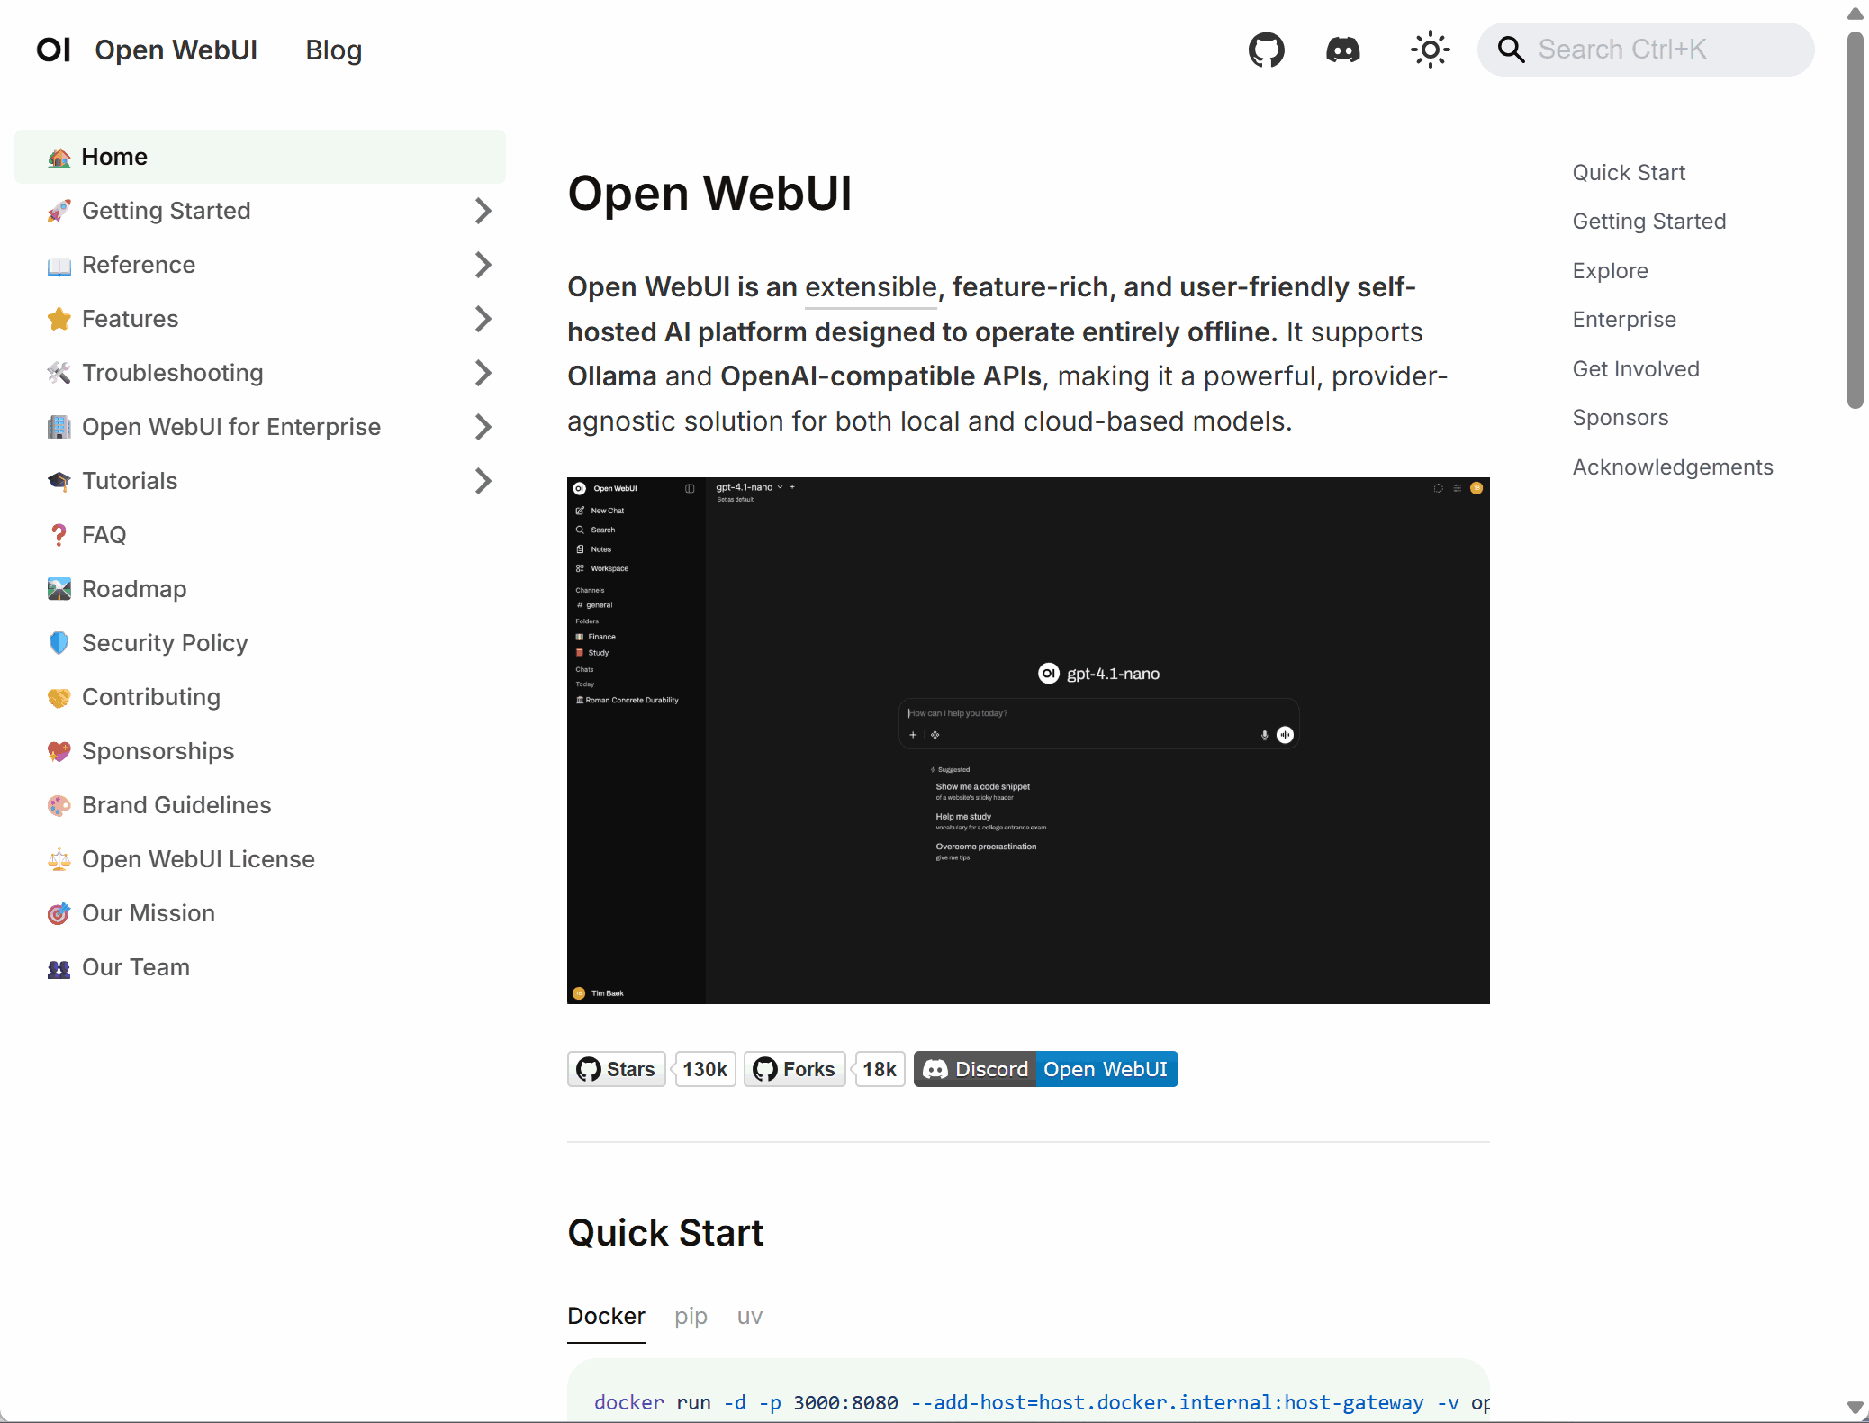The width and height of the screenshot is (1869, 1423).
Task: Toggle dark/light mode sun icon
Action: point(1430,50)
